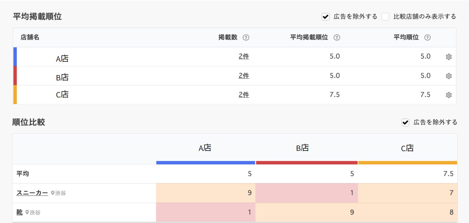This screenshot has height=223, width=469.
Task: Click help icon next to 掲載数
Action: point(246,37)
